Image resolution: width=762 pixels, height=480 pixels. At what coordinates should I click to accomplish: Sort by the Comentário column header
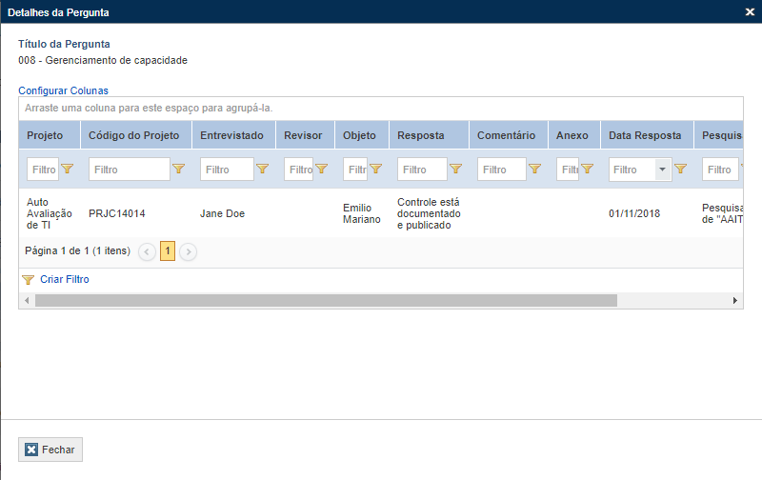click(x=509, y=135)
